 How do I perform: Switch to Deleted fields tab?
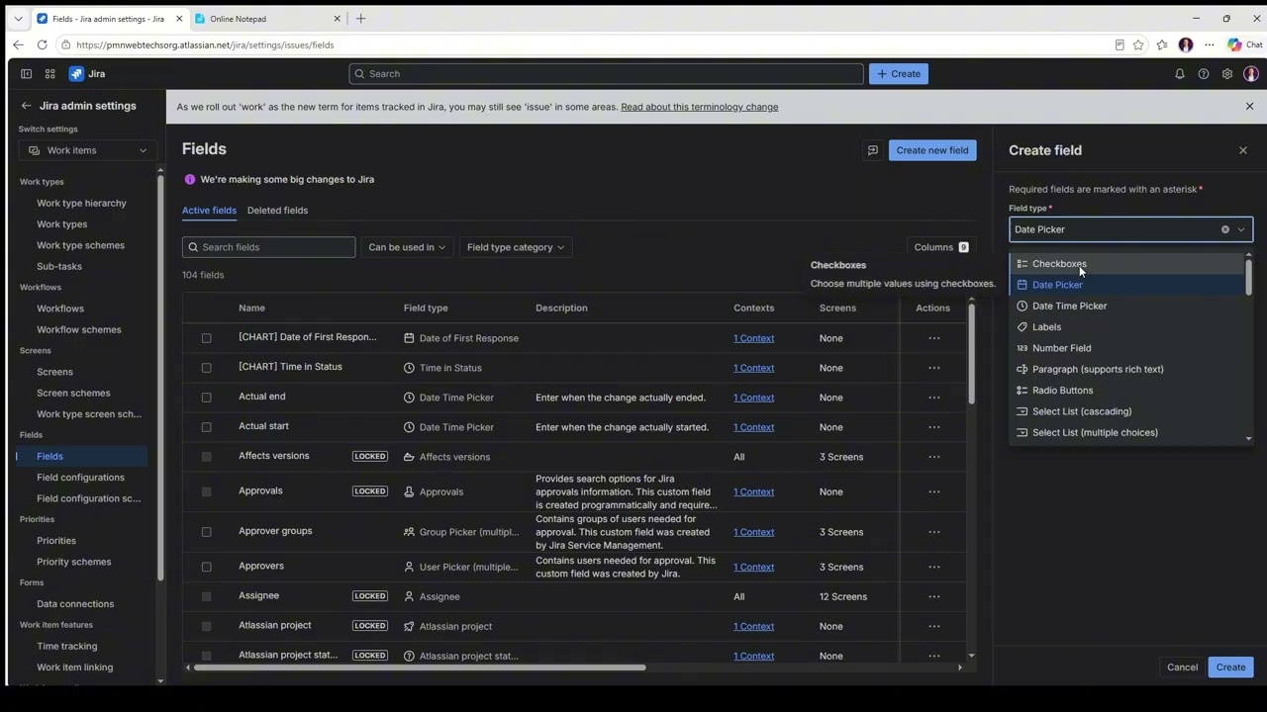click(x=277, y=211)
